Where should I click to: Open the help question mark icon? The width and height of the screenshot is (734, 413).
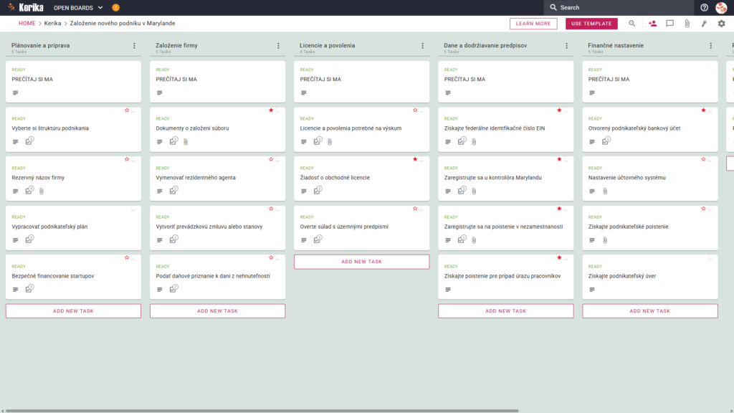point(704,7)
